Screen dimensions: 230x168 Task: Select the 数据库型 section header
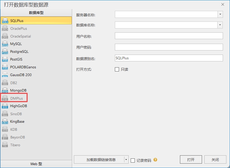36,13
